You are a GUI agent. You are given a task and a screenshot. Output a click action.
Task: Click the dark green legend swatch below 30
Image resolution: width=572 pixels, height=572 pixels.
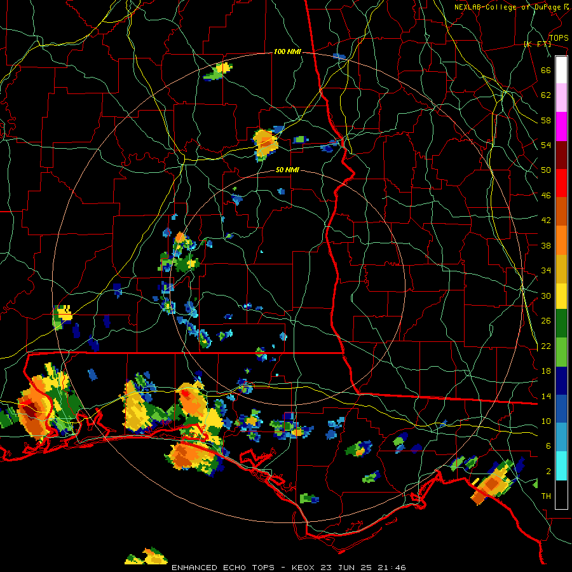561,323
